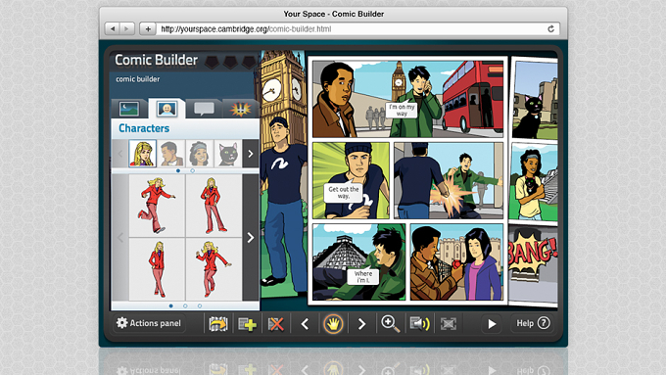Click the zoom in magnifier icon

click(390, 324)
